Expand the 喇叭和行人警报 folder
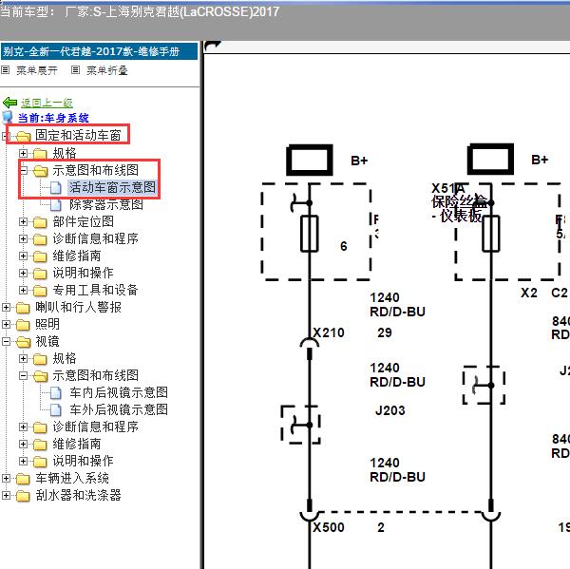The height and width of the screenshot is (569, 570). pos(7,307)
